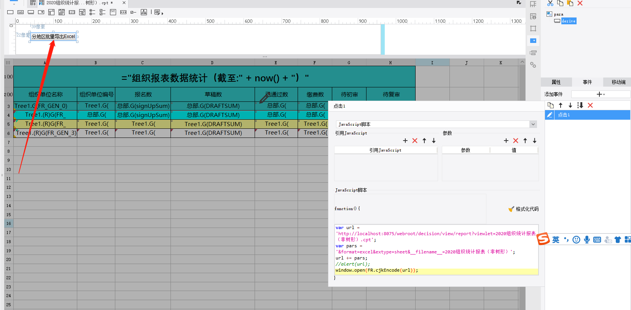Click the copy icon next to scissors
The width and height of the screenshot is (631, 310).
pos(560,3)
